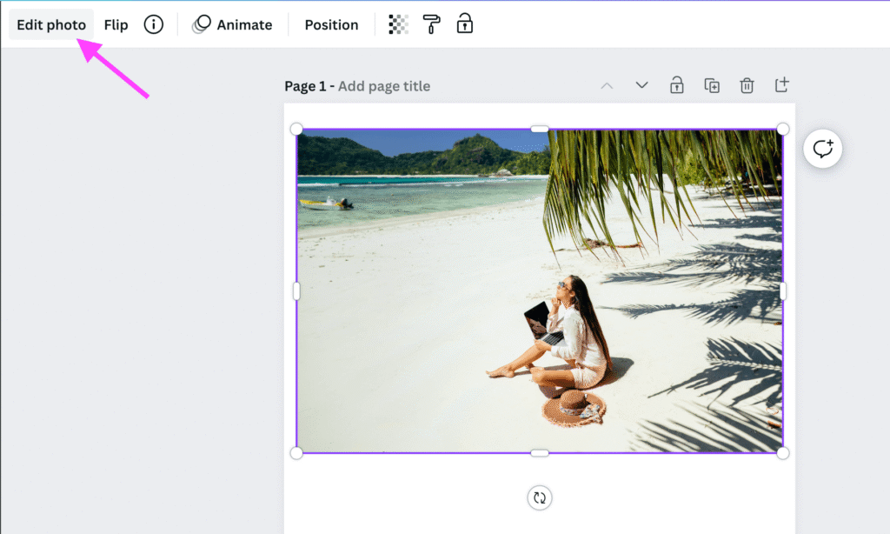The image size is (890, 534).
Task: Click the rotate handle below the photo
Action: [x=539, y=497]
